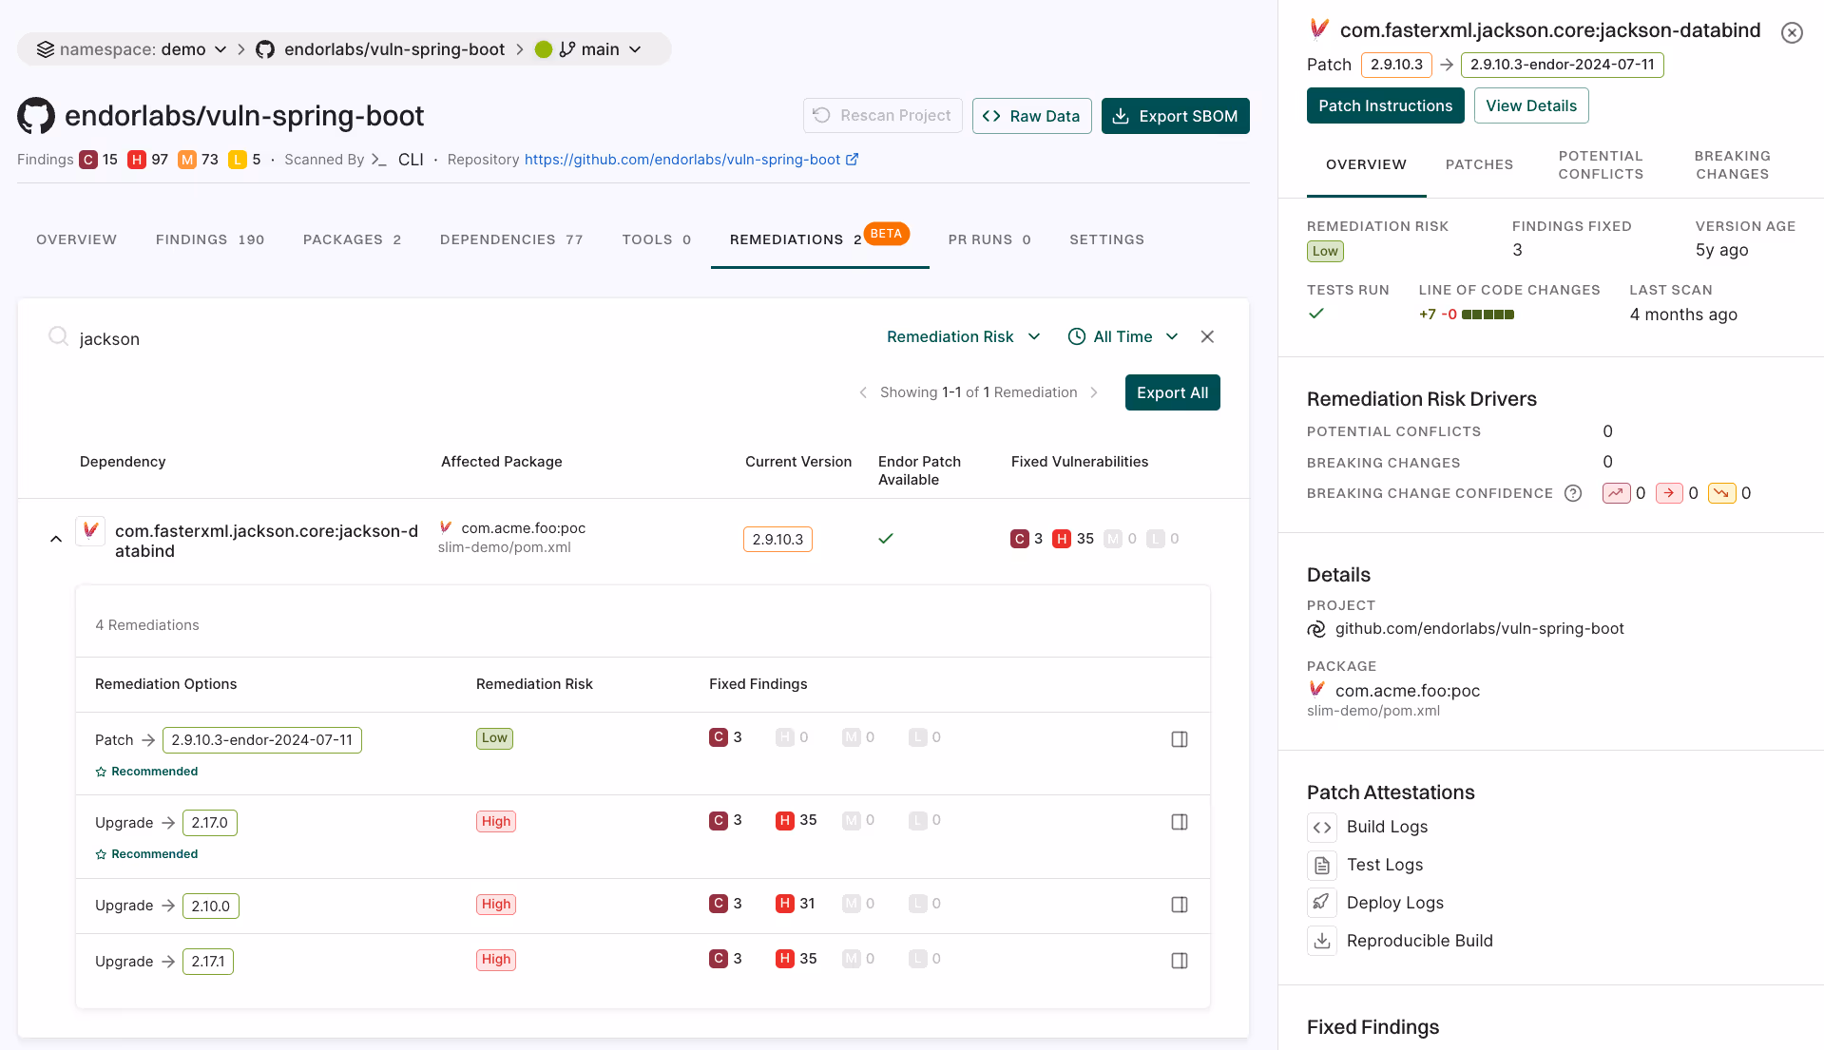This screenshot has height=1050, width=1824.
Task: Click the endorlabs/vuln-spring-boot breadcrumb
Action: click(394, 49)
